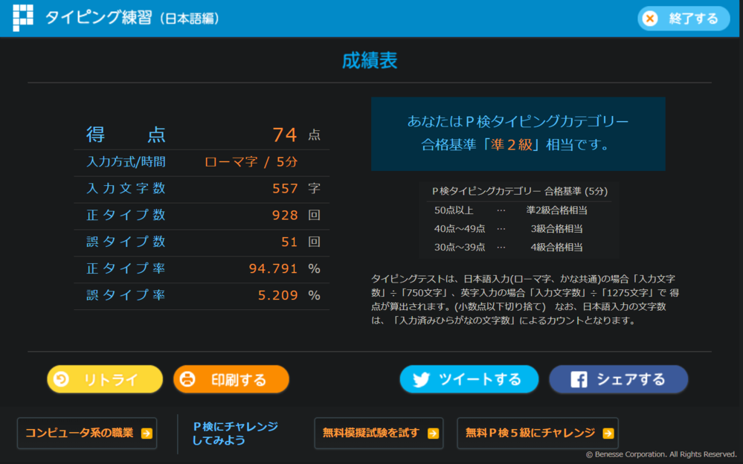The image size is (743, 464).
Task: Click the 印刷する button label
Action: tap(239, 380)
